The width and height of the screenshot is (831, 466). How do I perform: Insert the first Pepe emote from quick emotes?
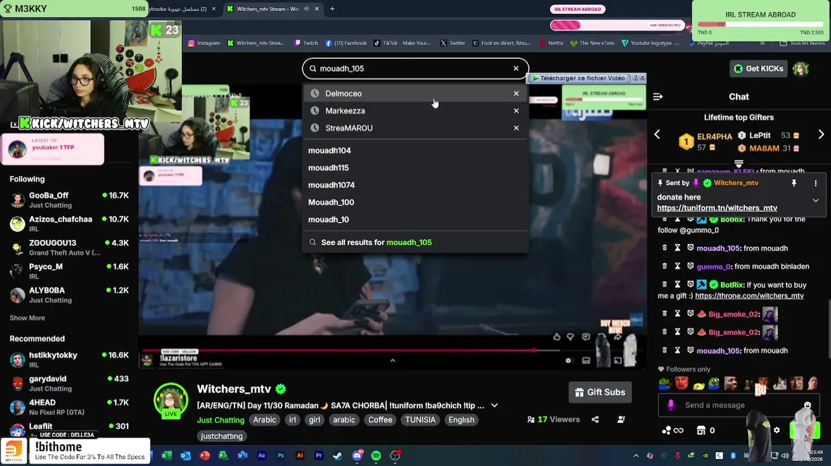(x=665, y=384)
